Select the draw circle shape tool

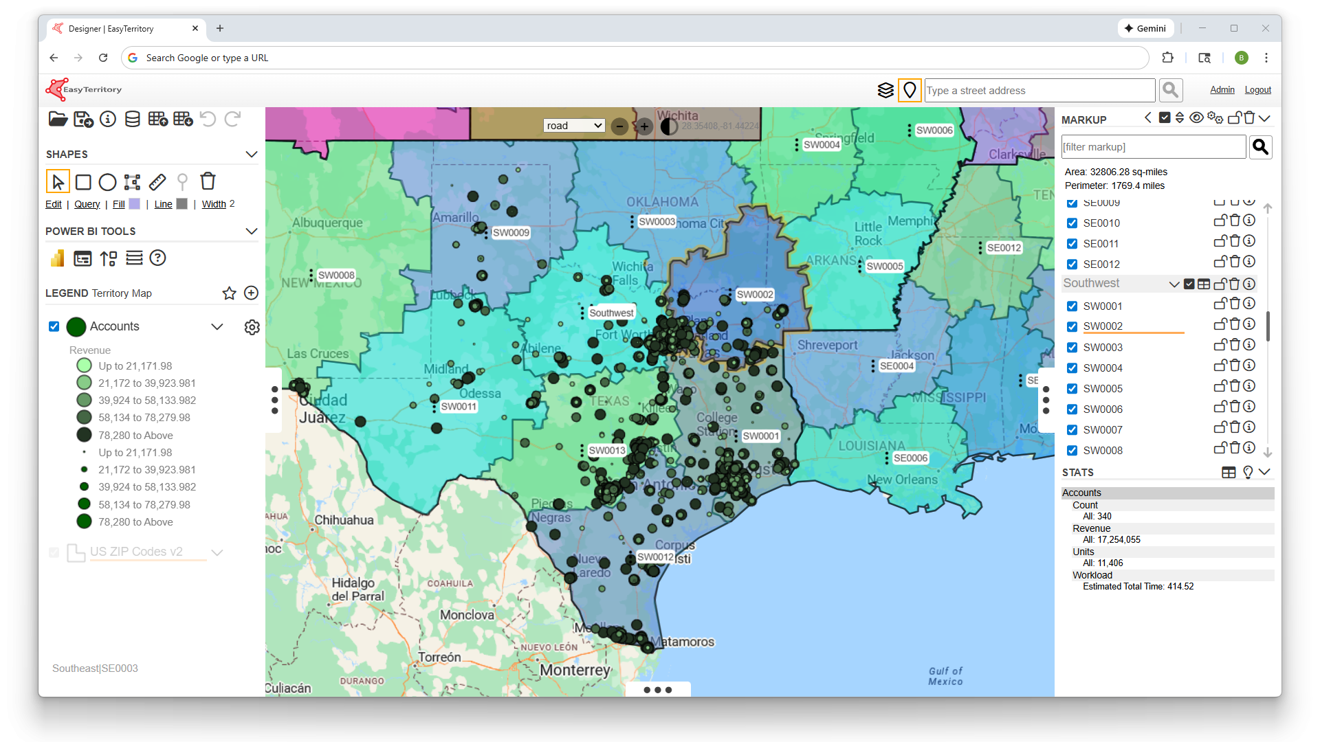(107, 182)
